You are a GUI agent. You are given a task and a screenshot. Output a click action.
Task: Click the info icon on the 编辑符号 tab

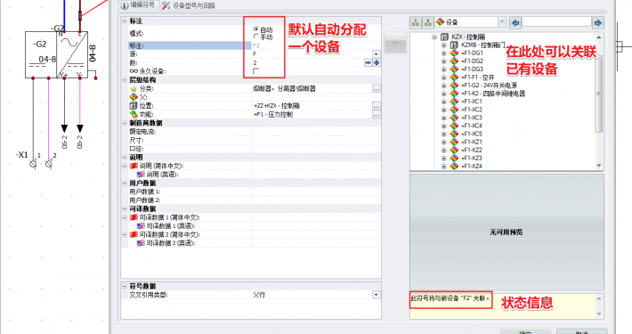pyautogui.click(x=125, y=5)
